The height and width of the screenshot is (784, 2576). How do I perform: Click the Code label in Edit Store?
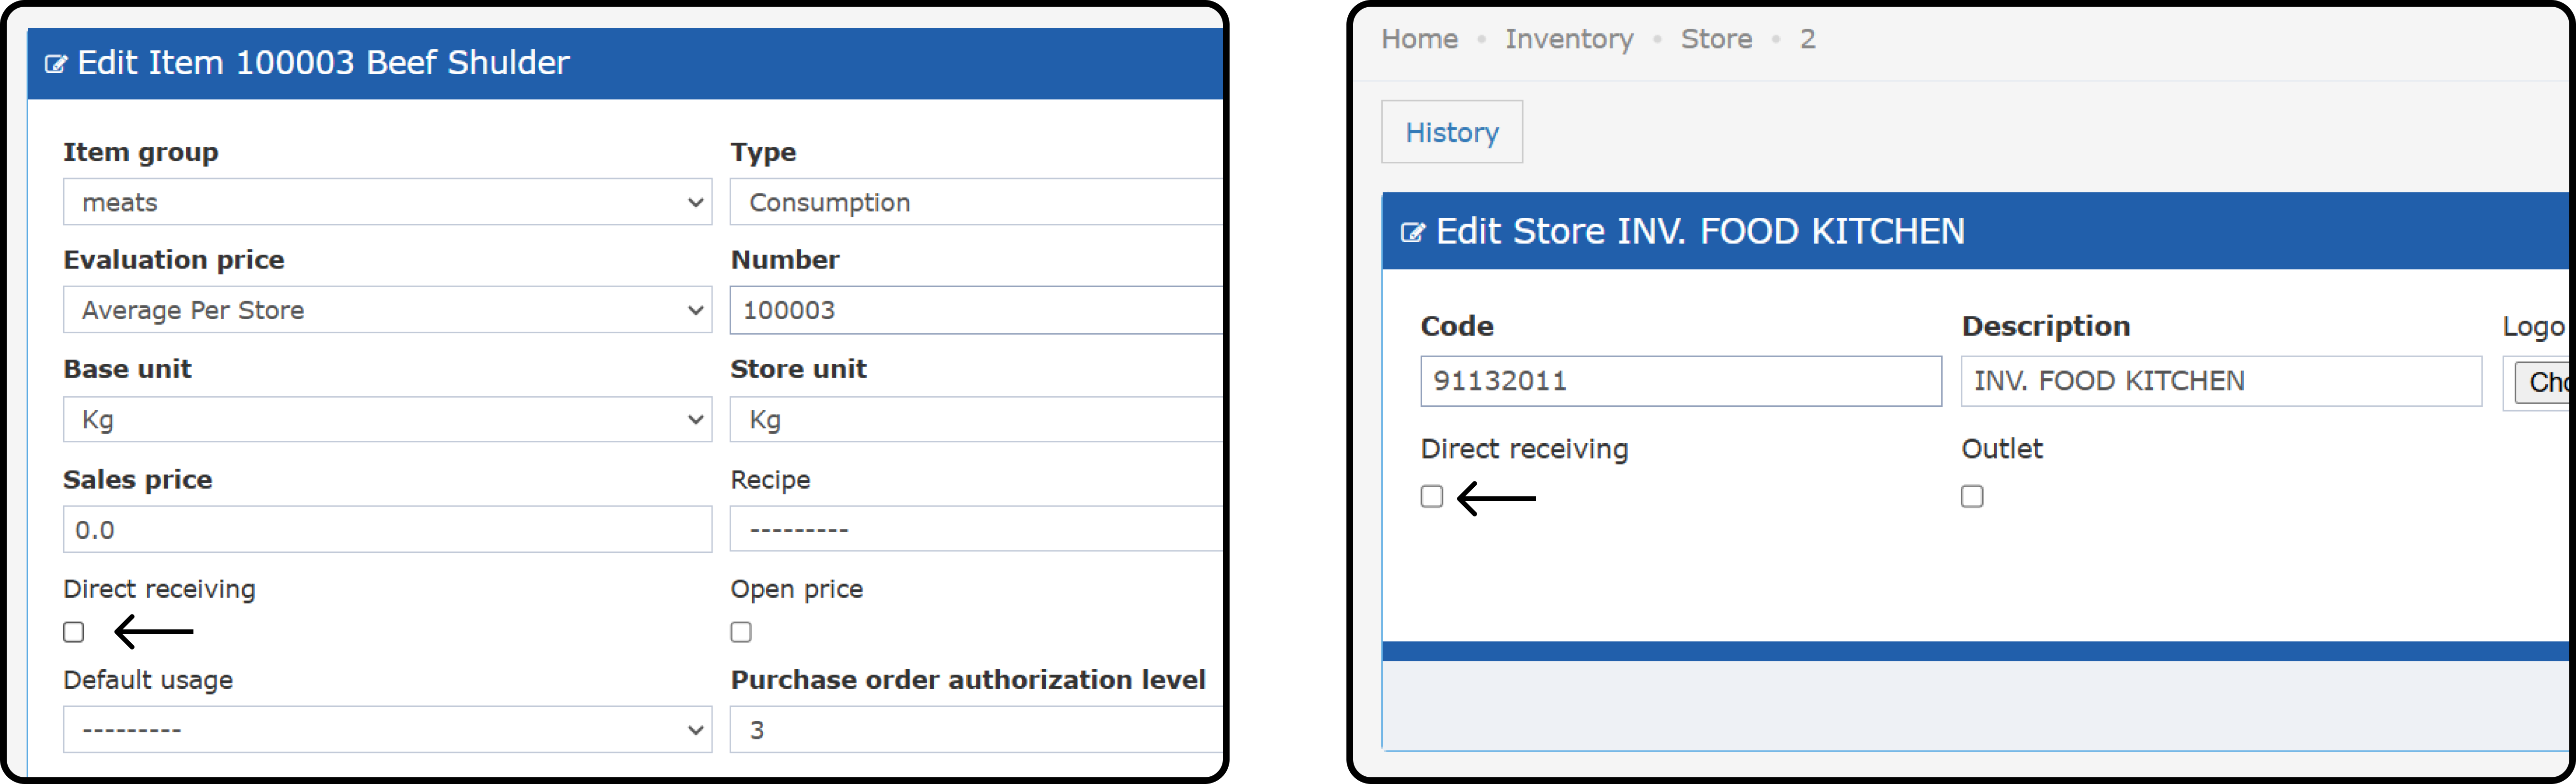point(1457,326)
